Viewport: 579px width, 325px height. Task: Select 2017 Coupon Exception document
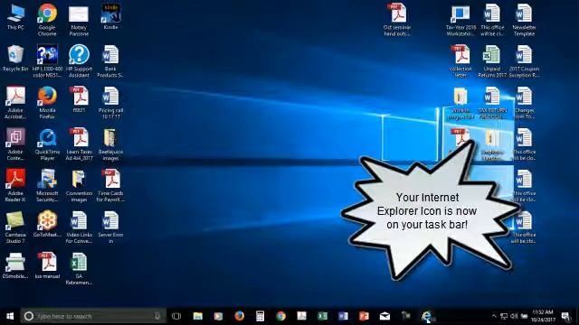(524, 61)
